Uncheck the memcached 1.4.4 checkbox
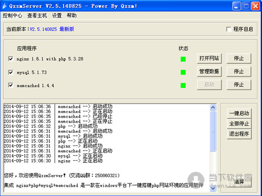The width and height of the screenshot is (262, 196). [10, 85]
